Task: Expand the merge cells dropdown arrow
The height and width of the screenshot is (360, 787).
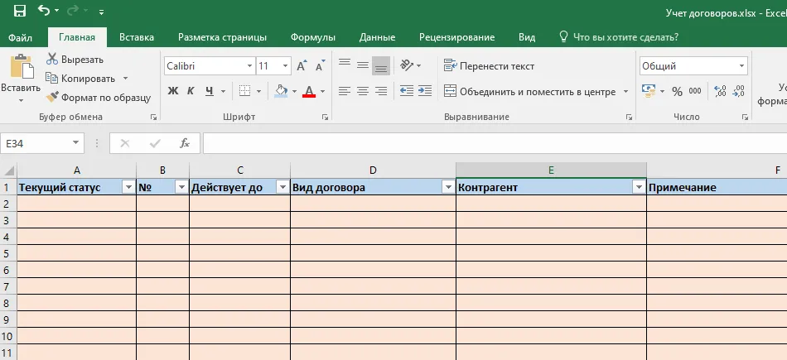Action: tap(626, 92)
